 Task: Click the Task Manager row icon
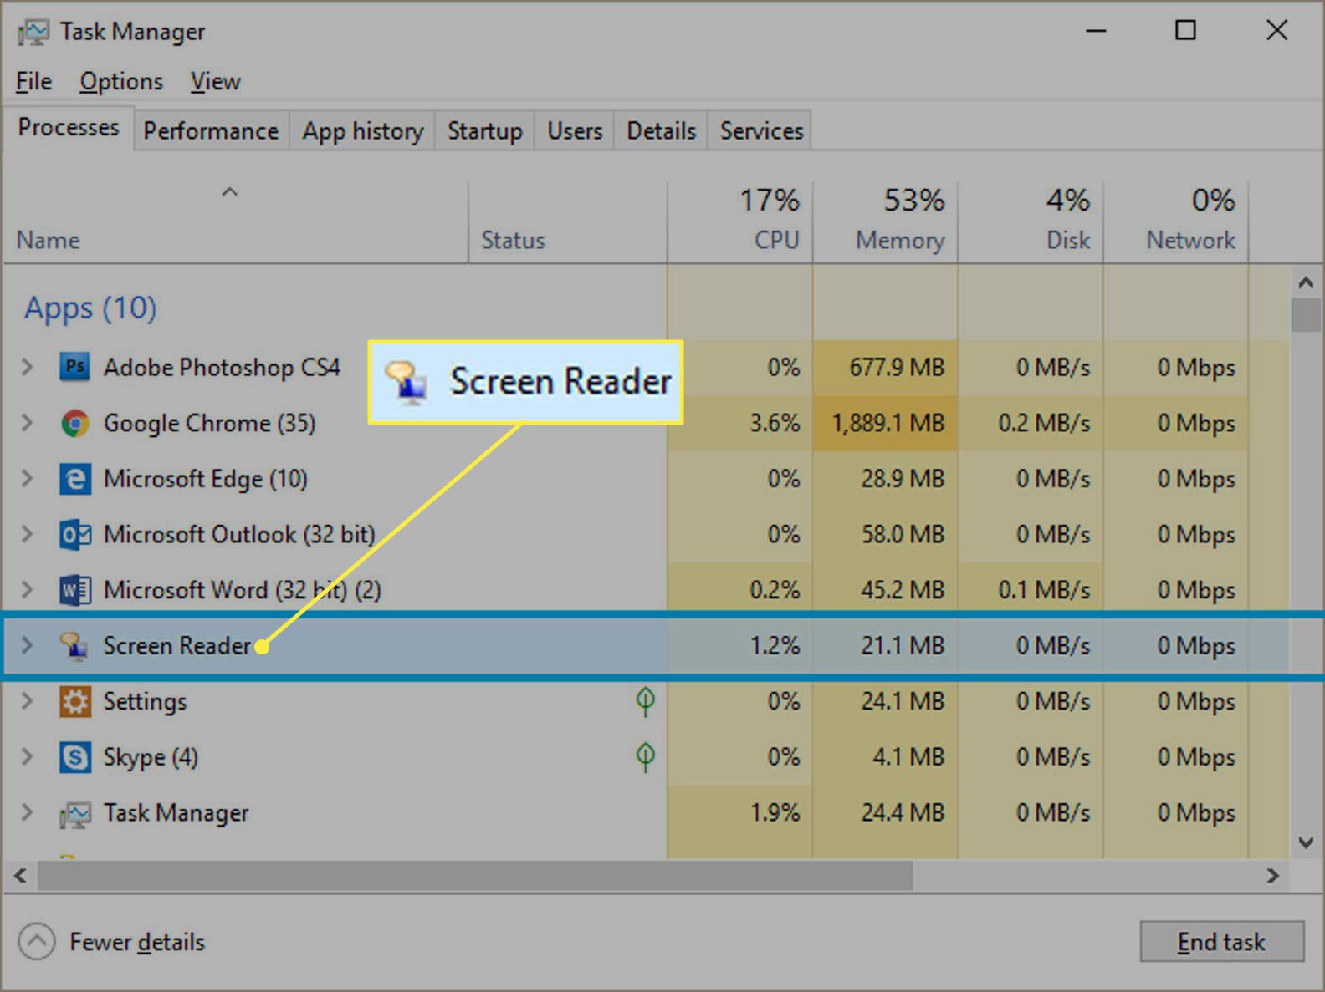tap(75, 813)
